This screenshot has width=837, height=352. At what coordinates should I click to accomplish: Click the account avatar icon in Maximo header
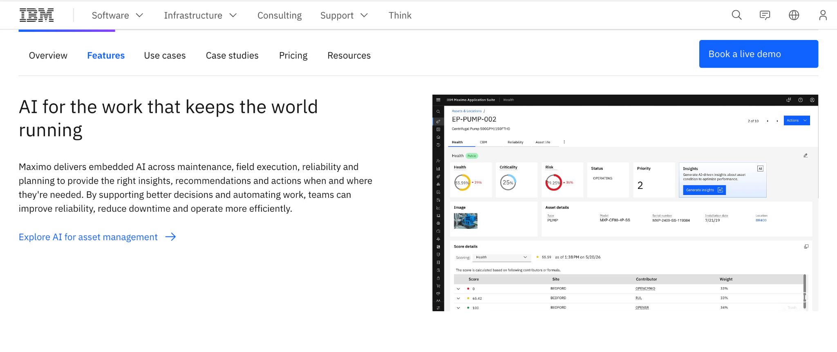(x=812, y=100)
